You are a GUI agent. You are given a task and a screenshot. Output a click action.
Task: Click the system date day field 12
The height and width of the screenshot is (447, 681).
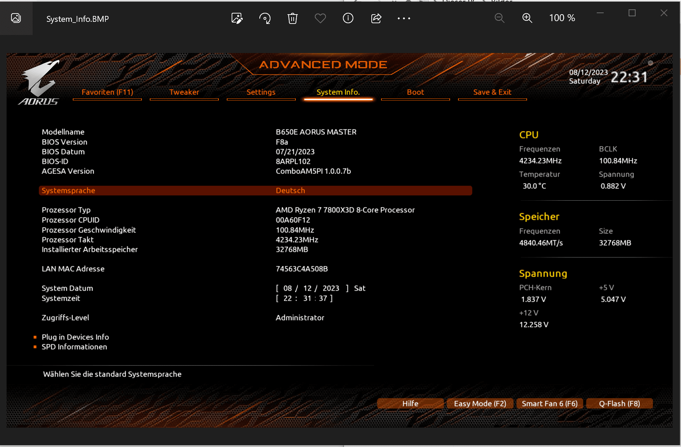[x=307, y=288]
